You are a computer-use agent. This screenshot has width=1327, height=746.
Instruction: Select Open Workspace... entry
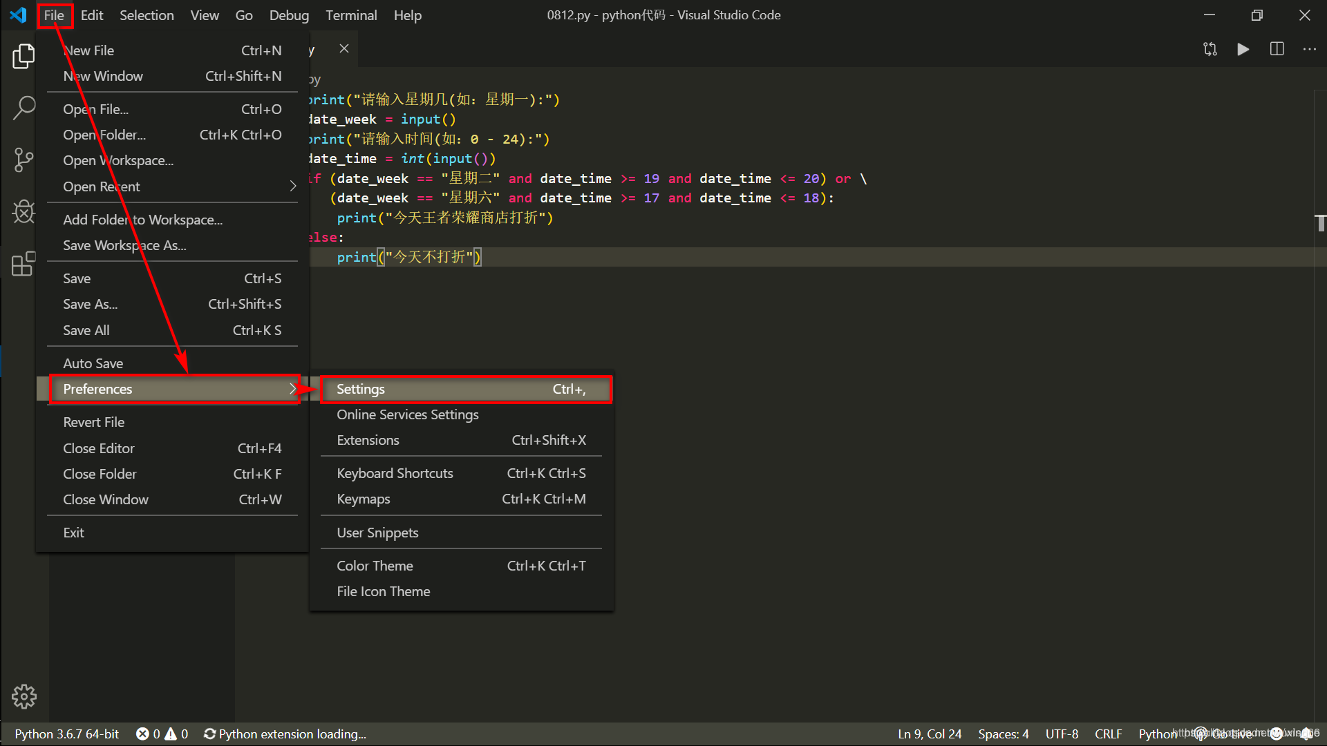(x=172, y=160)
